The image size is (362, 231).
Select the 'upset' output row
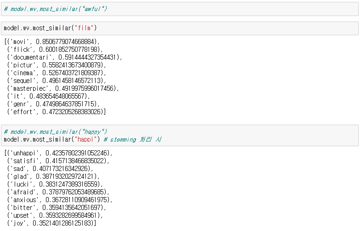[x=55, y=215]
